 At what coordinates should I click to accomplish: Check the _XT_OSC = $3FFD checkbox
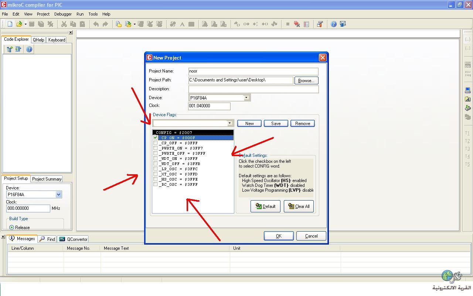156,174
